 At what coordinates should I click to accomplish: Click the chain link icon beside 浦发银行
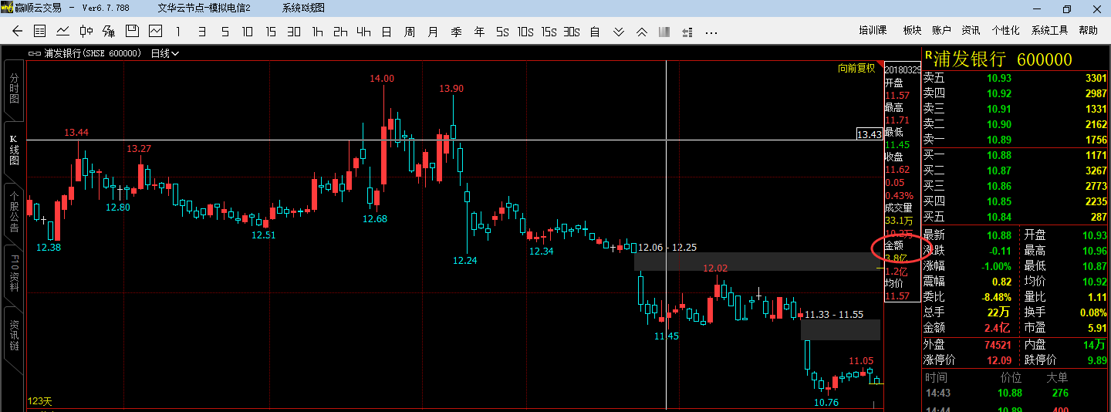35,54
